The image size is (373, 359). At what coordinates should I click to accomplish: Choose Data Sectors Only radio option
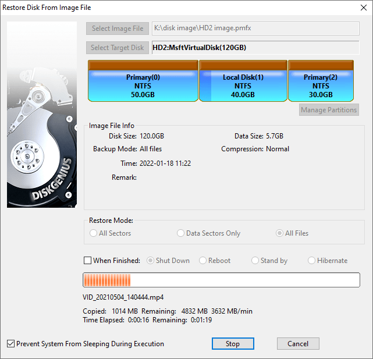[181, 233]
